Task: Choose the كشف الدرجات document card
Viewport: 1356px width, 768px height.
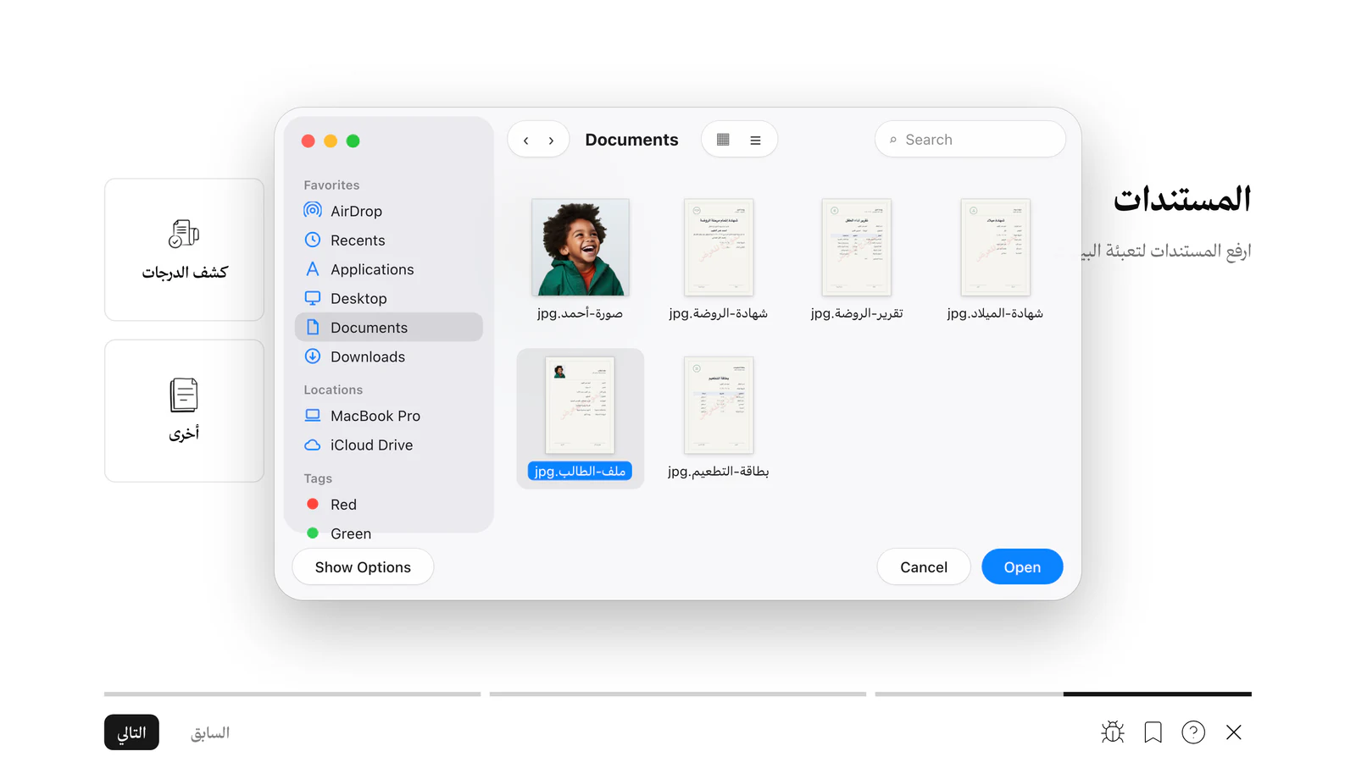Action: tap(185, 250)
